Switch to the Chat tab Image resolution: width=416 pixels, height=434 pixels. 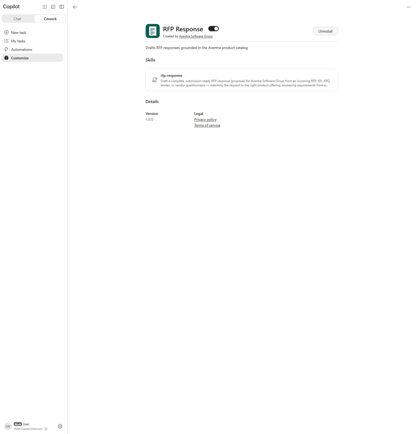[x=17, y=19]
